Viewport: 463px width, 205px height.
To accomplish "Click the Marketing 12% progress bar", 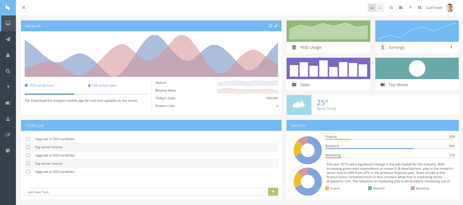I will click(x=390, y=158).
